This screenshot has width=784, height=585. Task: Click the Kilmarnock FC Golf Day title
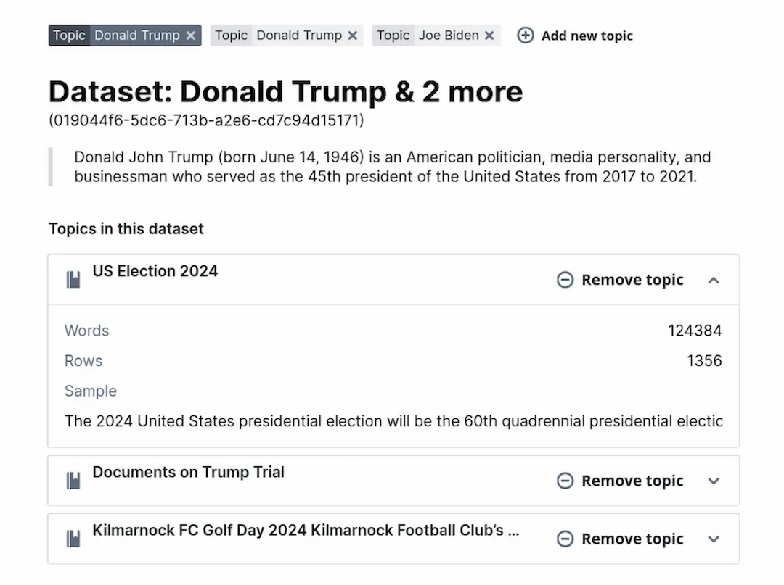point(305,530)
